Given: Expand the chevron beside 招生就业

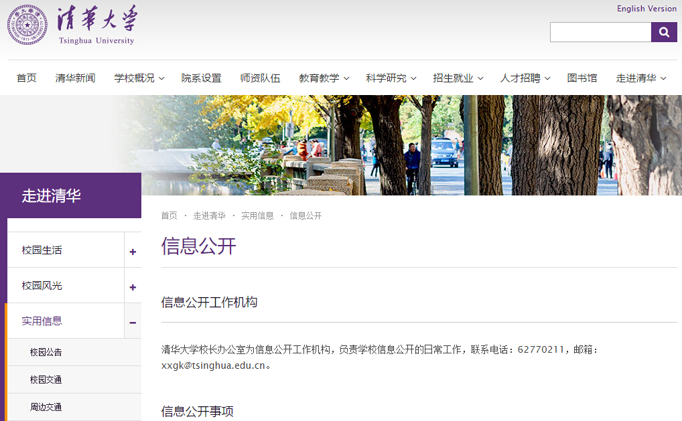Looking at the screenshot, I should (x=480, y=78).
